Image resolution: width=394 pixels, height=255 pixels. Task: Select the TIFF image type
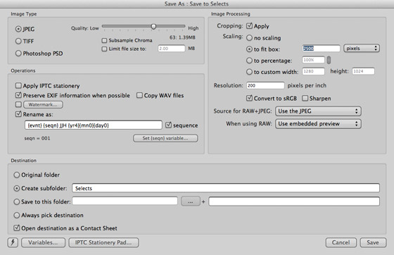18,41
